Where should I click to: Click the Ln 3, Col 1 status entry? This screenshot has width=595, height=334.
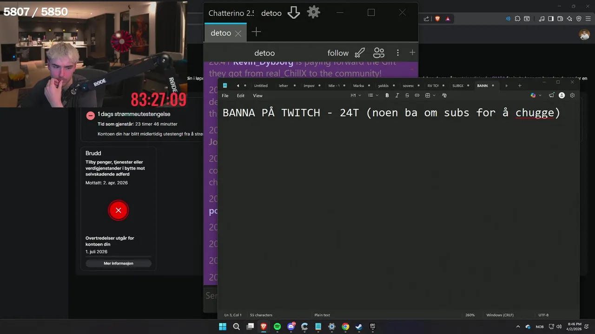tap(233, 315)
